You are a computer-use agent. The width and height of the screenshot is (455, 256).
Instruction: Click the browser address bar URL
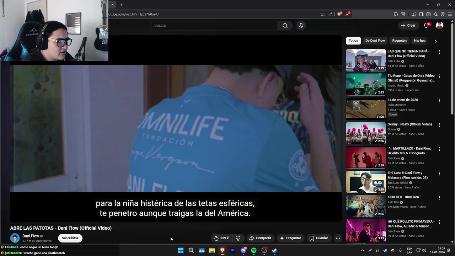point(133,14)
